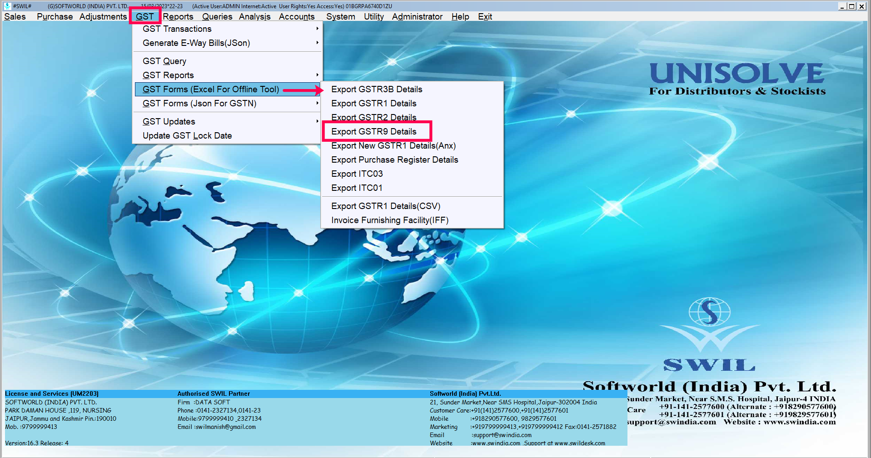The width and height of the screenshot is (871, 458).
Task: Expand Generate E-Way Bills(JSon) submenu
Action: (227, 43)
